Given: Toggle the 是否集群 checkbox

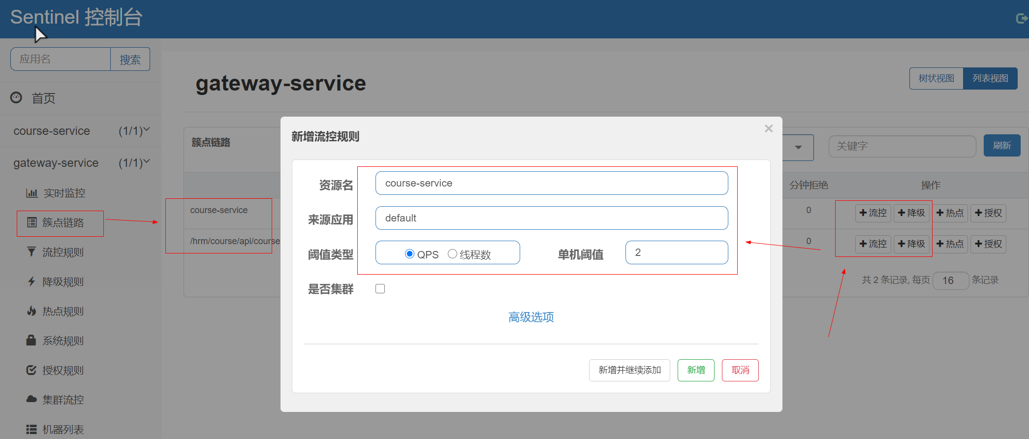Looking at the screenshot, I should 380,289.
